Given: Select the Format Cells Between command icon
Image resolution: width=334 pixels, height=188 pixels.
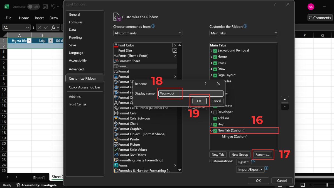Looking at the screenshot, I should (116, 118).
